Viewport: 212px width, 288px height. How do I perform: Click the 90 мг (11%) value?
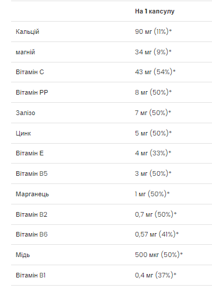click(154, 32)
